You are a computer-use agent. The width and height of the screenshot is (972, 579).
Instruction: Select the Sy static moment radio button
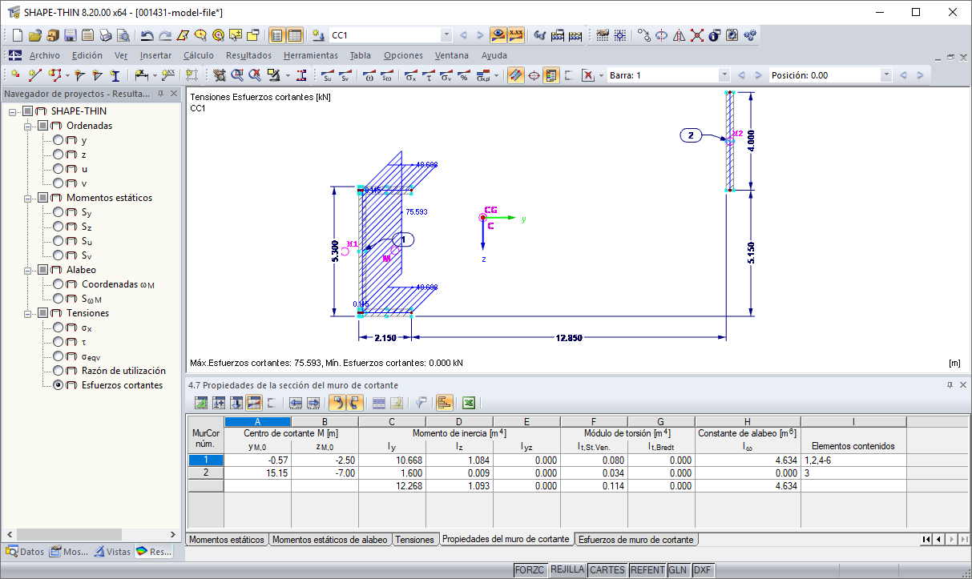pyautogui.click(x=58, y=212)
